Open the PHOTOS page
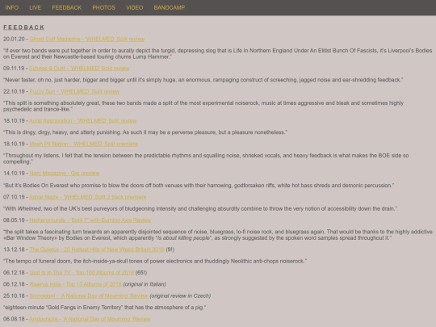This screenshot has width=436, height=327. 103,7
